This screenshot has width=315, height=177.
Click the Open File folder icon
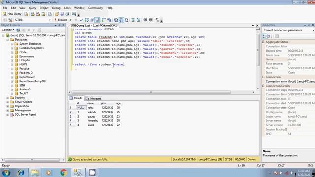tap(57, 14)
